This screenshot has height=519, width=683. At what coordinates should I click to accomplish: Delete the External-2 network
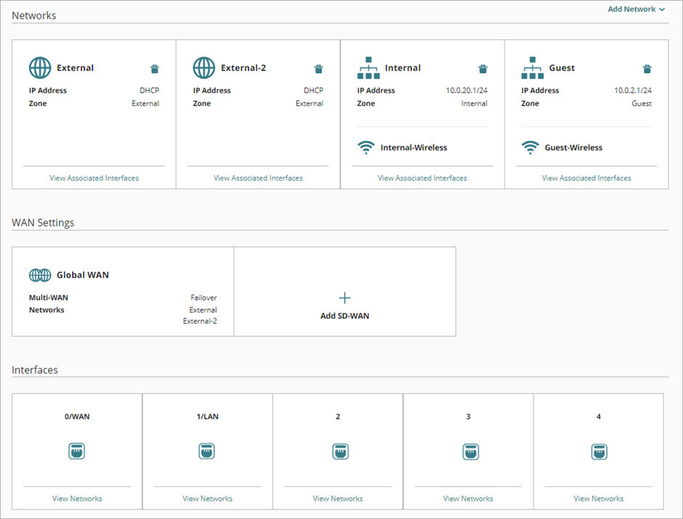click(x=318, y=68)
